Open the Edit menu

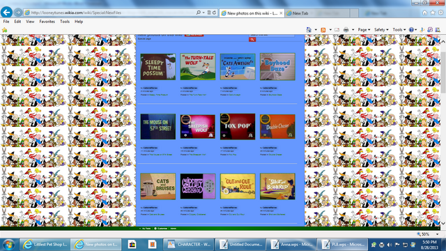pos(17,22)
